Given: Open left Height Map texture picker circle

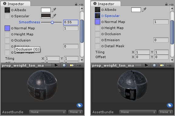Looking at the screenshot, I should coord(12,34).
